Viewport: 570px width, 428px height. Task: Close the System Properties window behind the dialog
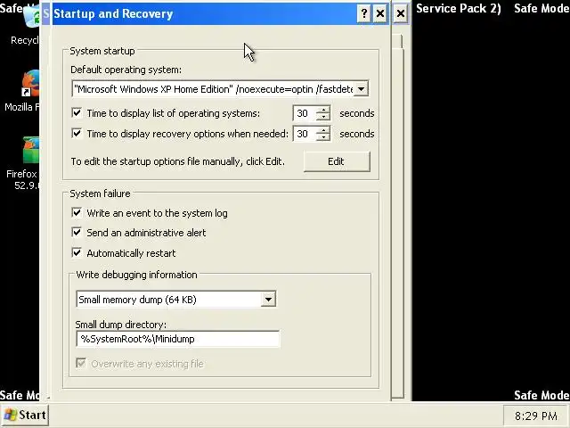click(x=401, y=14)
